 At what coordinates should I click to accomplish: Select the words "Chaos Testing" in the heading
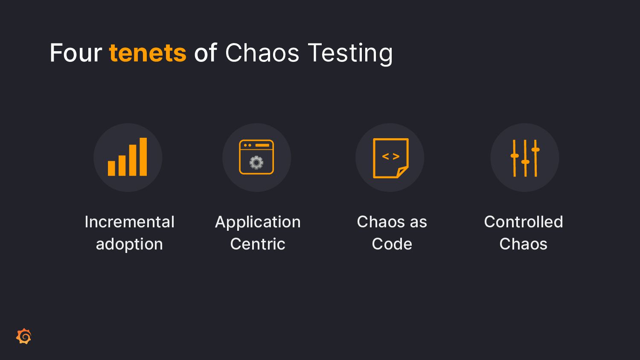[x=309, y=54]
